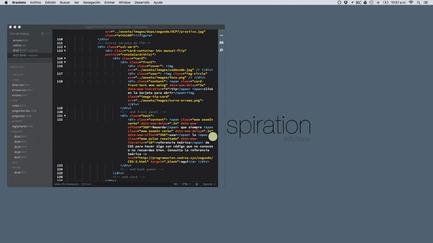
Task: Click the Wi-Fi icon in menu bar
Action: [411, 3]
